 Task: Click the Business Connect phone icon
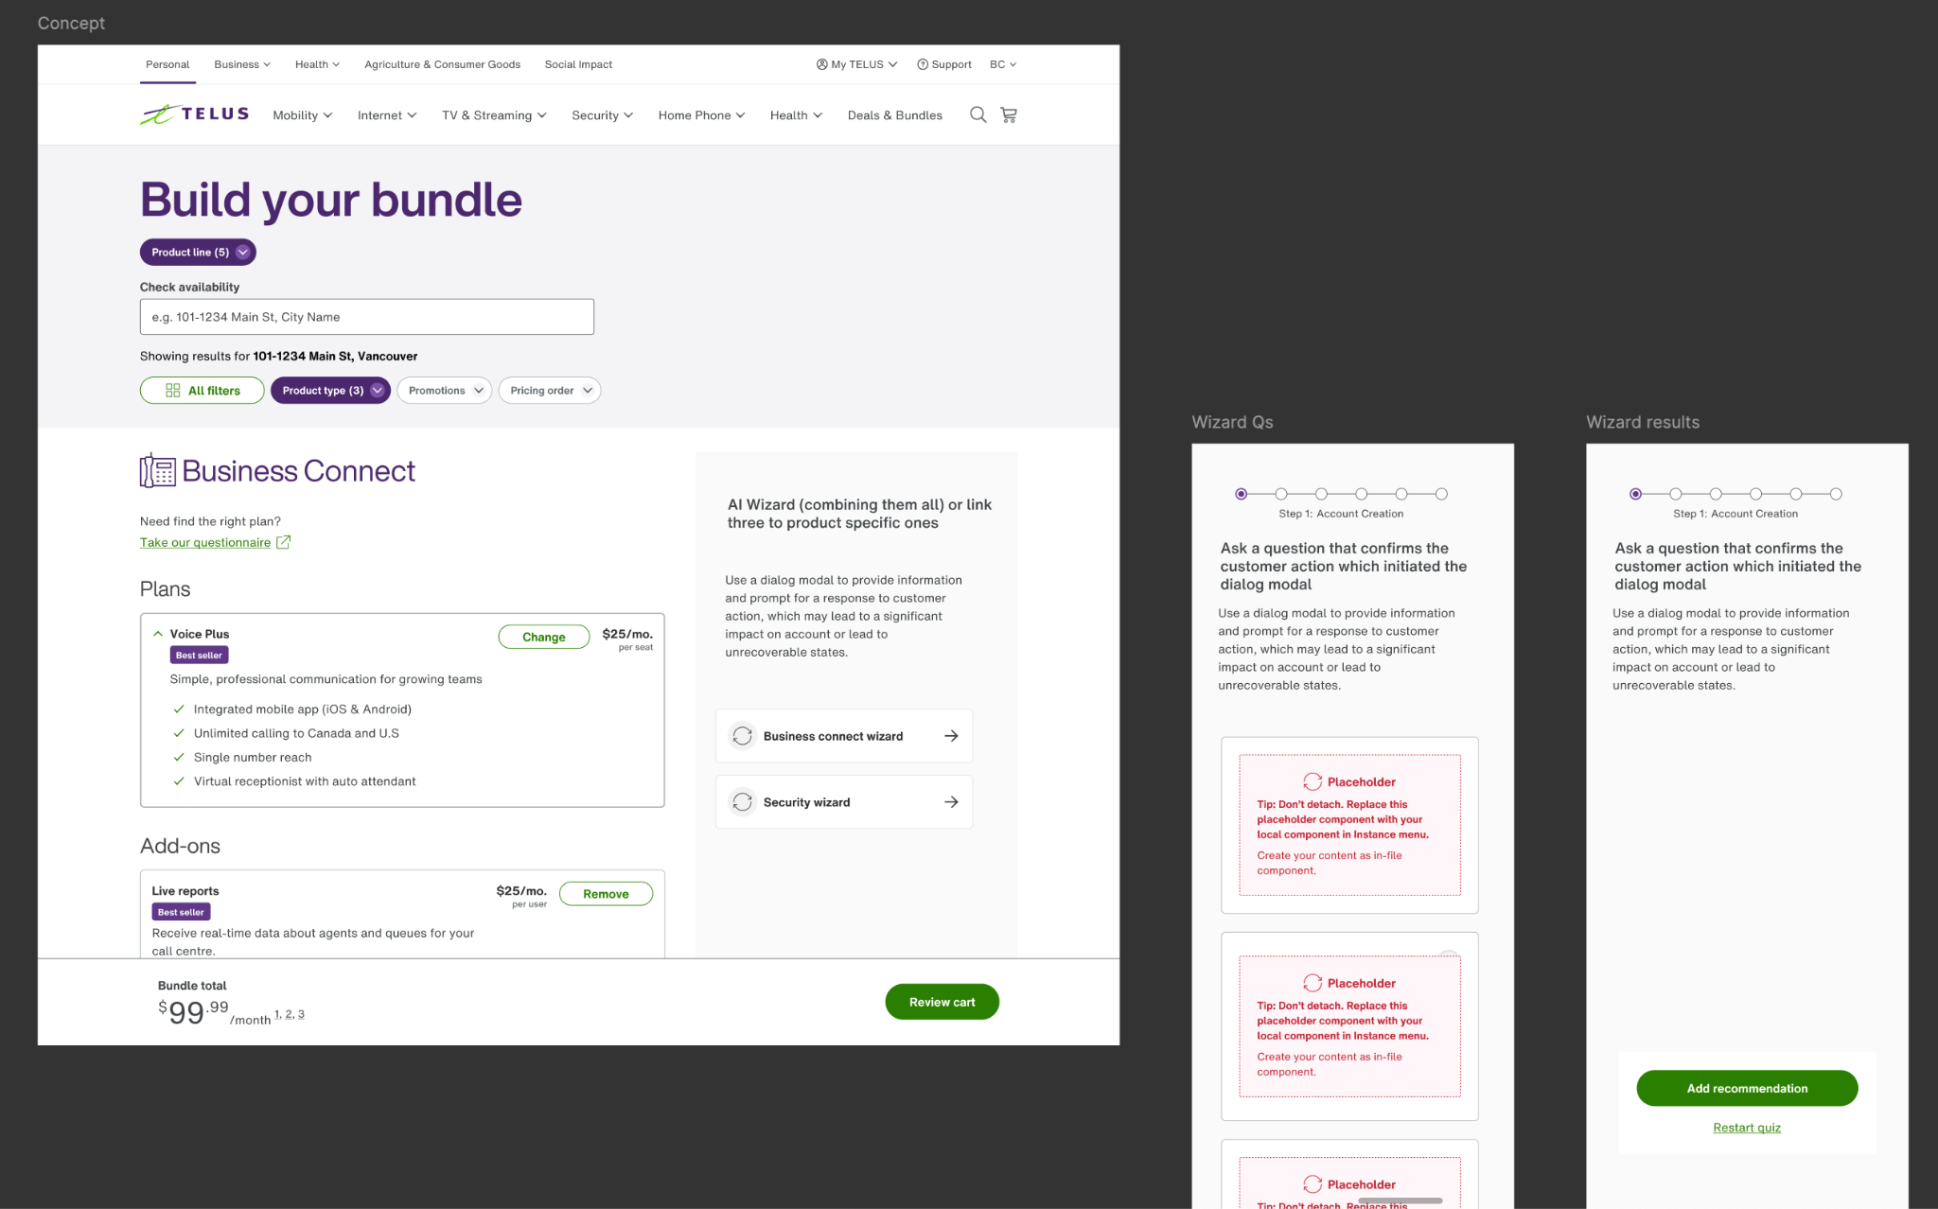(157, 470)
